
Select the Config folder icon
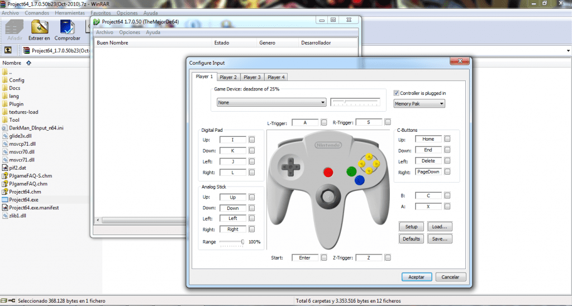click(x=4, y=80)
